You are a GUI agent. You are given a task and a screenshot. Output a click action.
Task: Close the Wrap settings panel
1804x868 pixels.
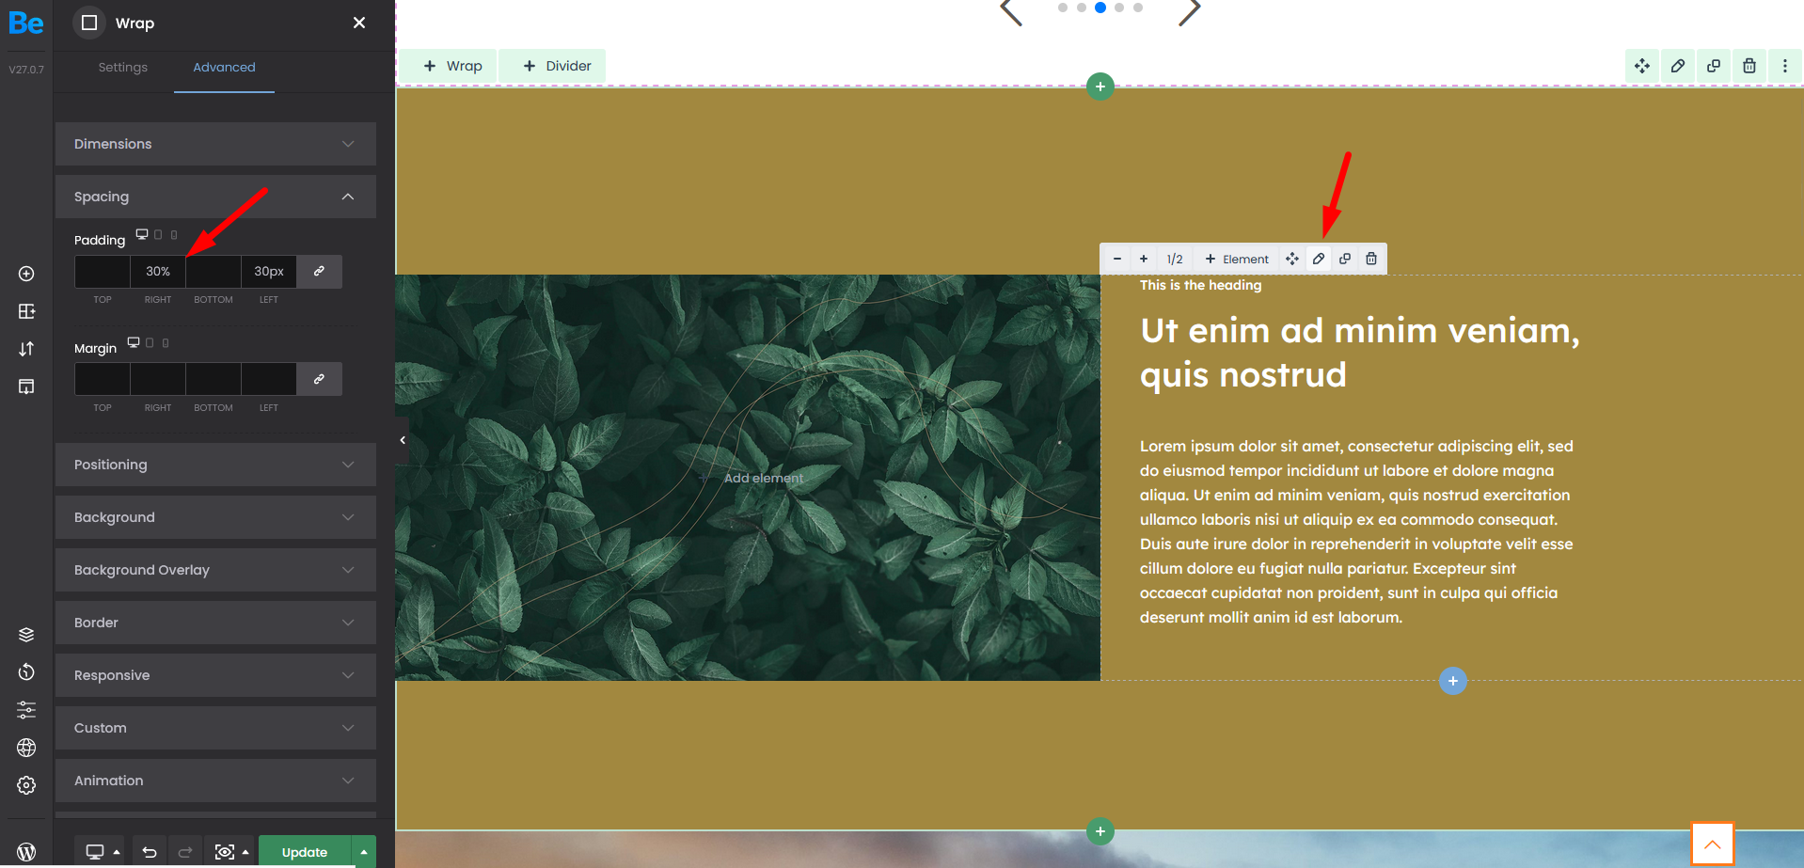[359, 23]
